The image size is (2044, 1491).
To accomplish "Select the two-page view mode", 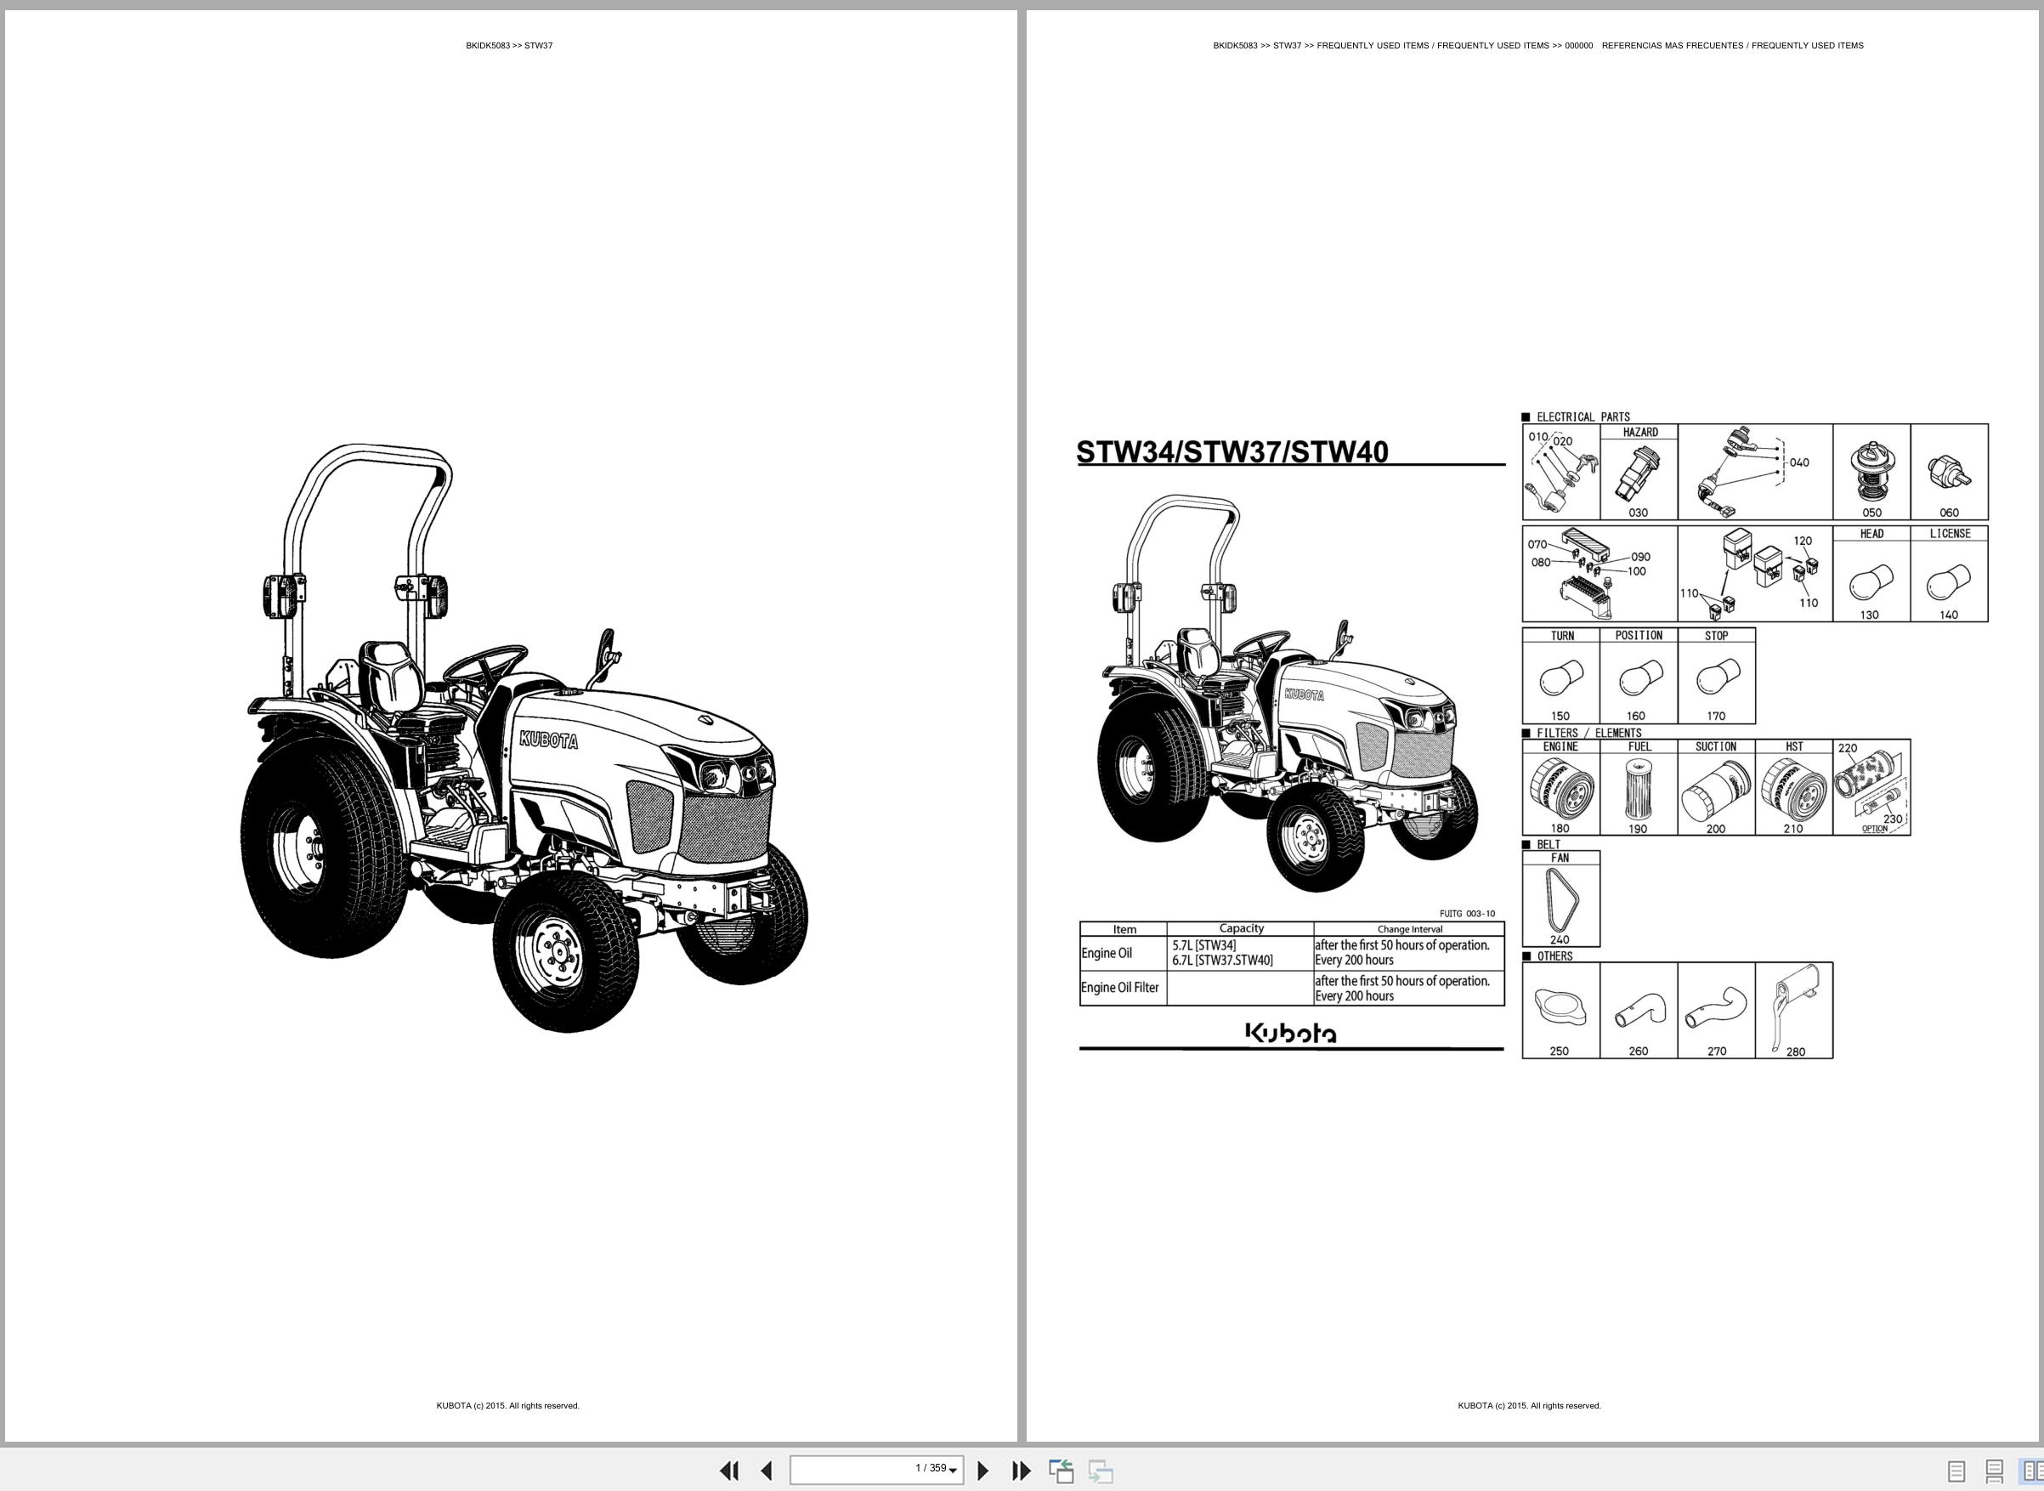I will (x=2031, y=1472).
